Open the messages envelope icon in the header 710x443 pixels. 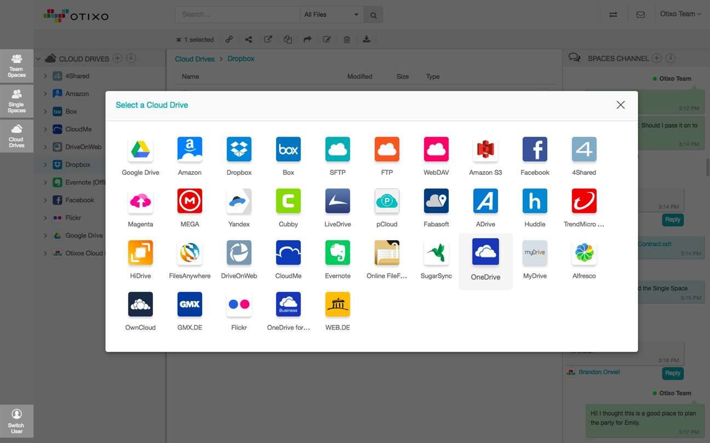click(x=640, y=15)
